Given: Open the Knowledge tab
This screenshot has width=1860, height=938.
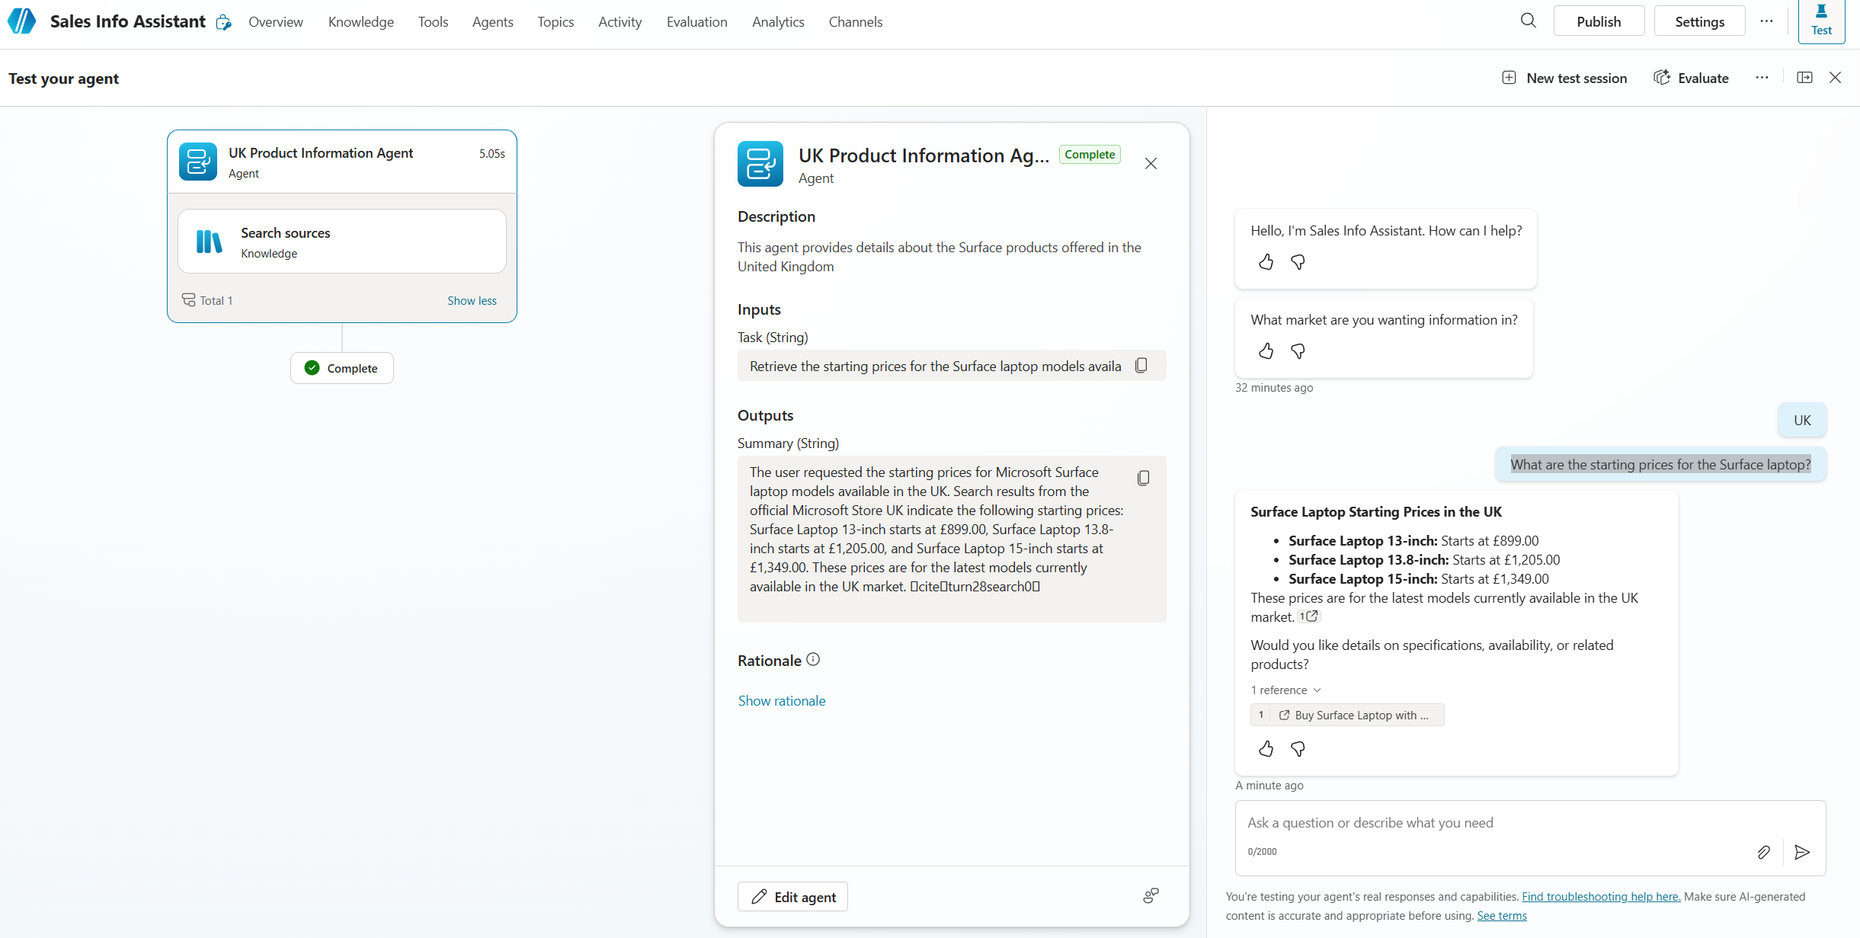Looking at the screenshot, I should 360,22.
